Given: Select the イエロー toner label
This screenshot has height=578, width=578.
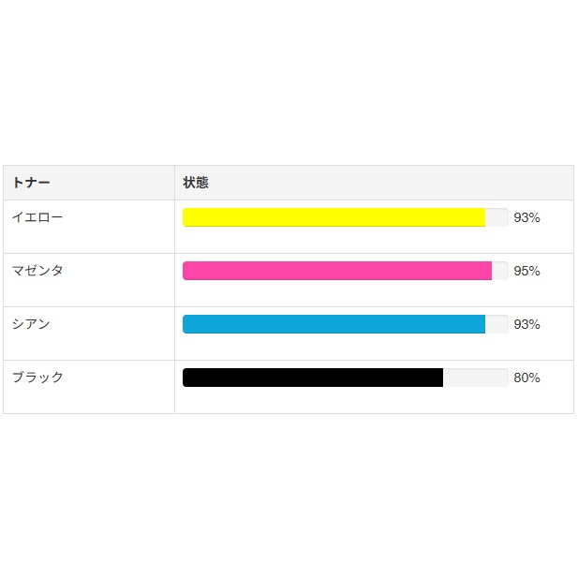Looking at the screenshot, I should point(37,217).
